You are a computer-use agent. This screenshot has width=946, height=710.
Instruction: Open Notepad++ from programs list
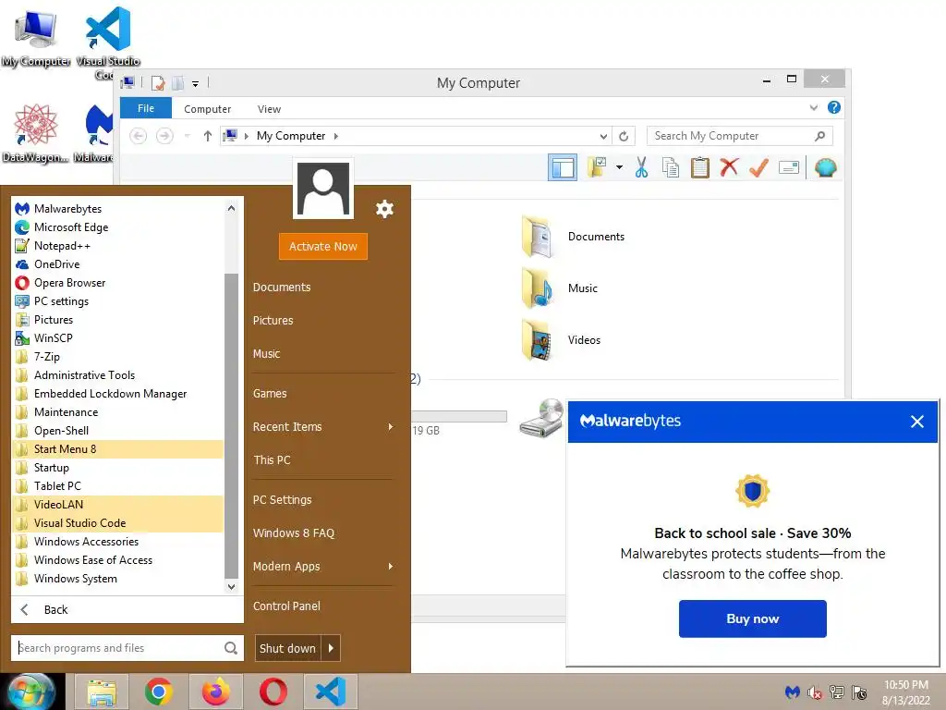click(117, 246)
